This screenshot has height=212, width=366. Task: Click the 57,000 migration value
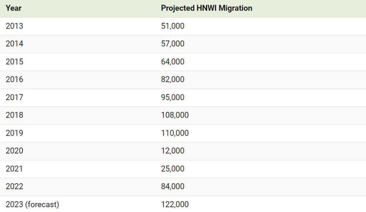tap(173, 44)
